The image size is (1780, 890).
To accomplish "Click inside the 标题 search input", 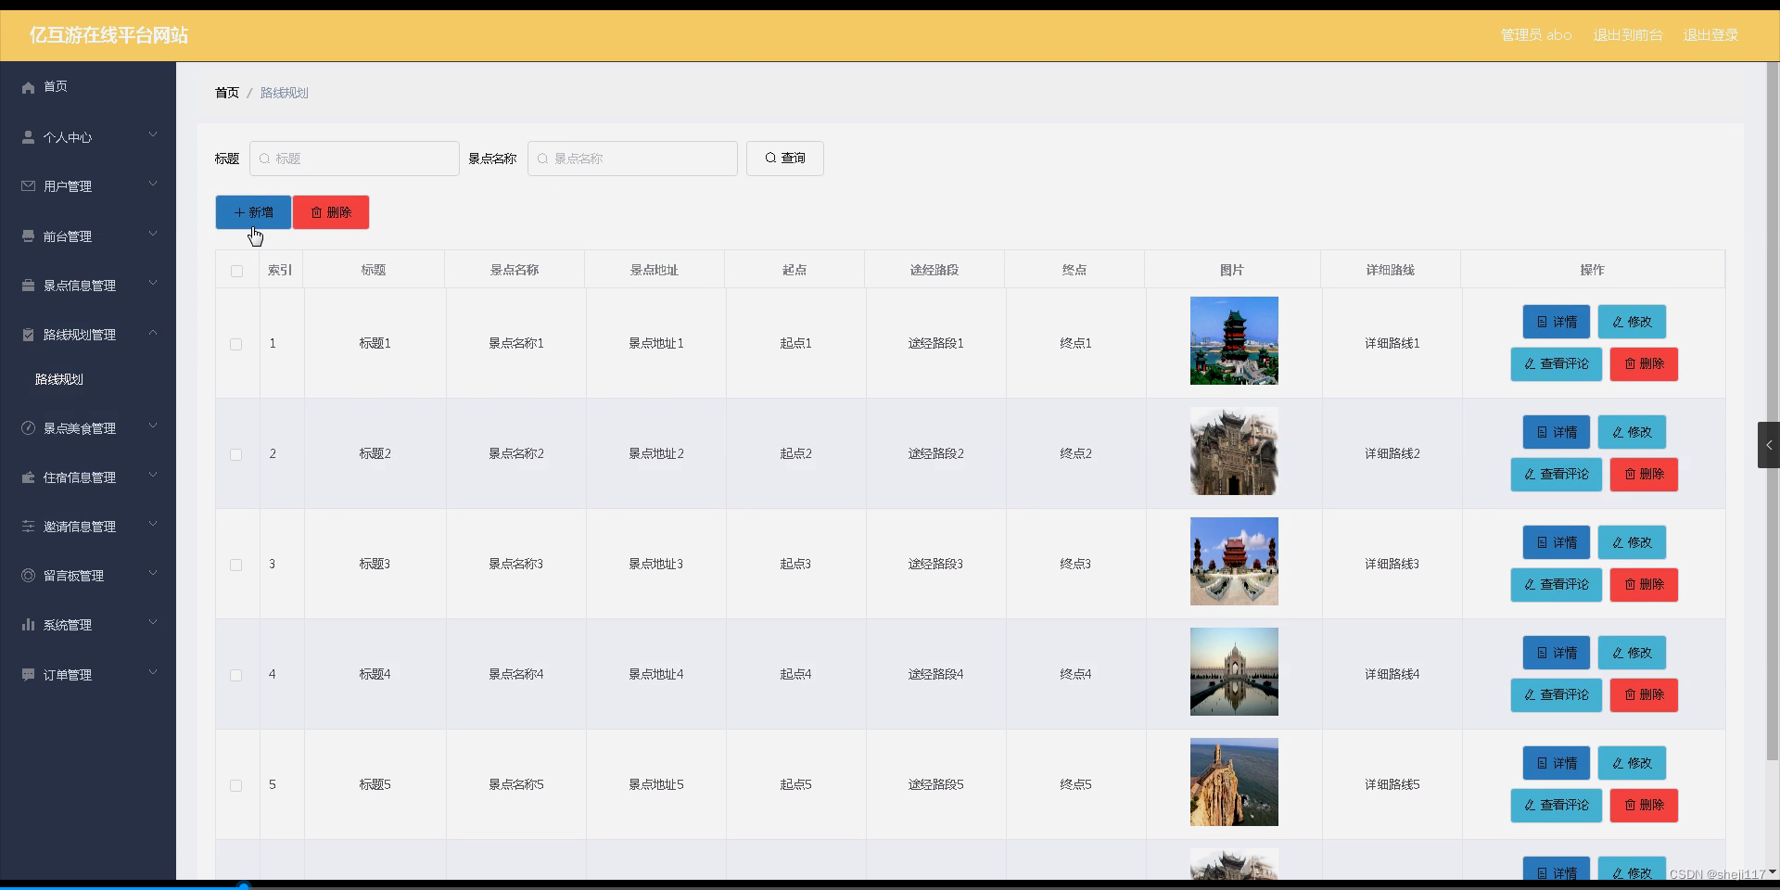I will (x=355, y=159).
